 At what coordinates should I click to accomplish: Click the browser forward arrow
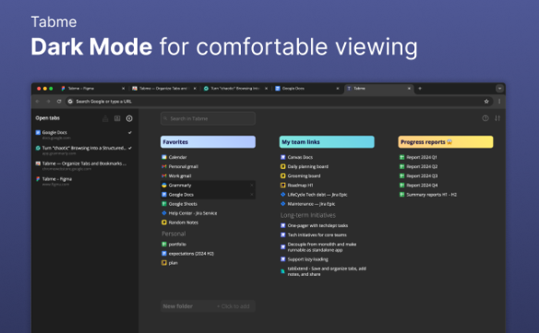pos(48,101)
